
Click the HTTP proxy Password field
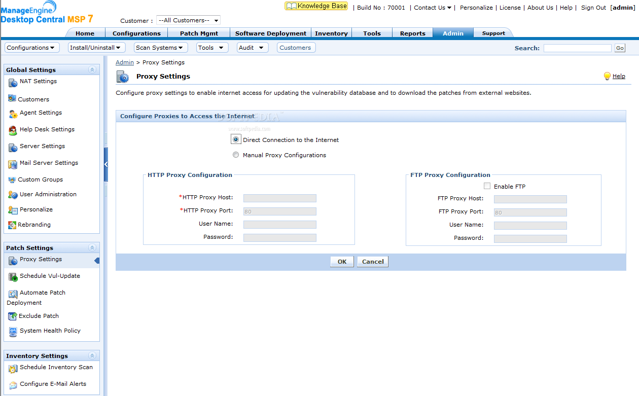(x=280, y=238)
